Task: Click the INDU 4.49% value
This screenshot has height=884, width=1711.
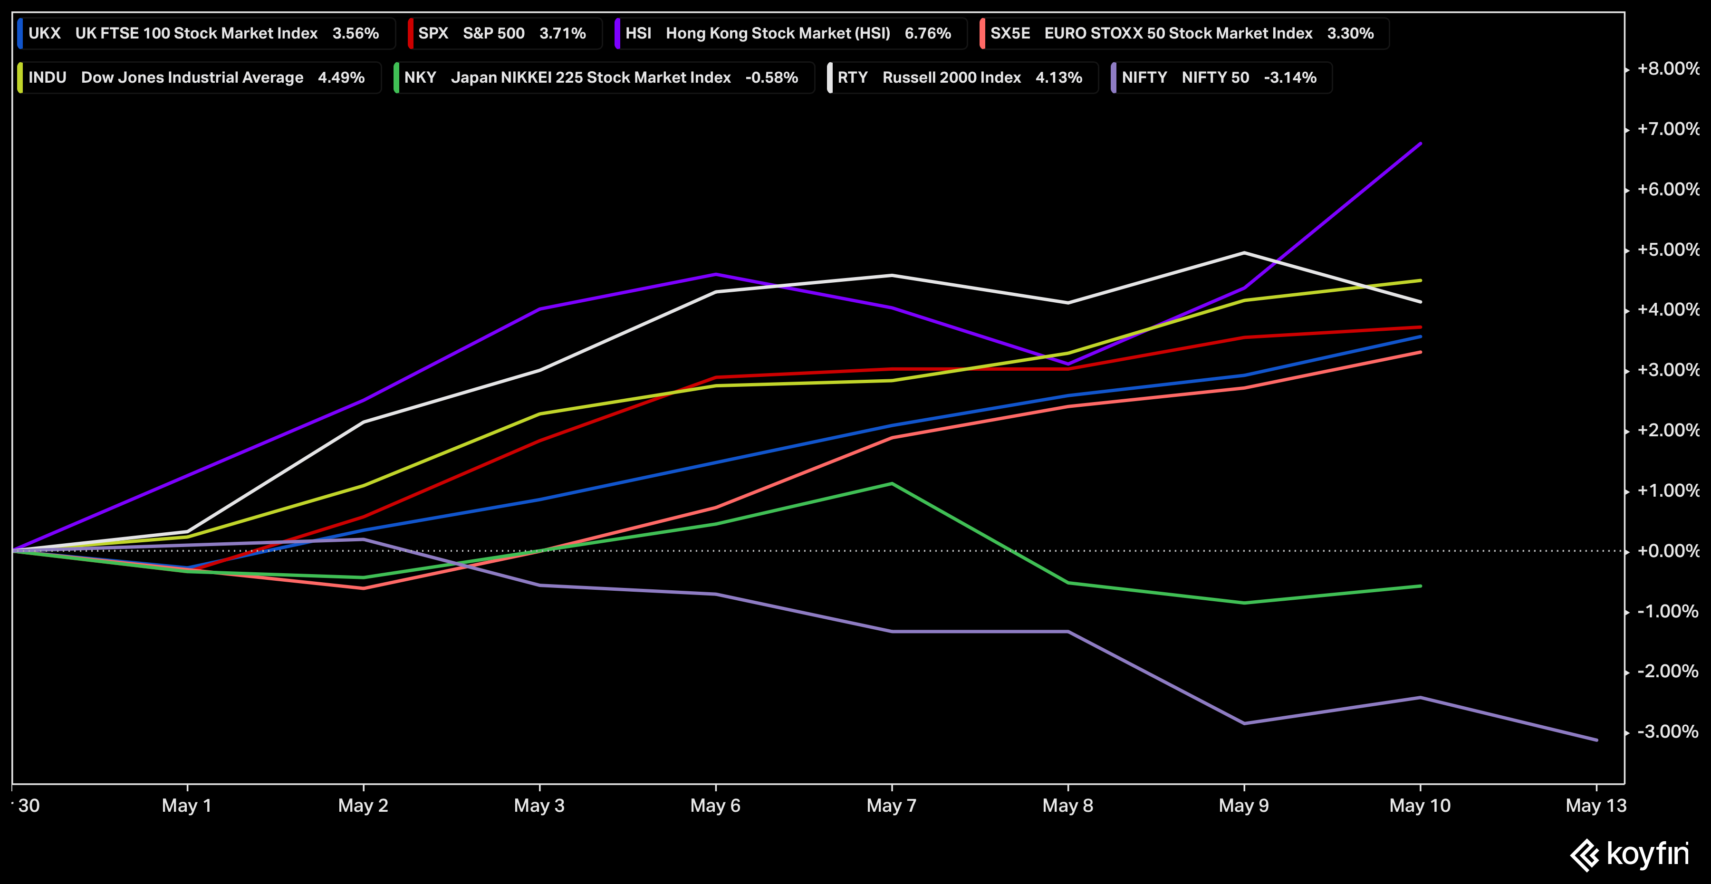Action: pyautogui.click(x=341, y=78)
